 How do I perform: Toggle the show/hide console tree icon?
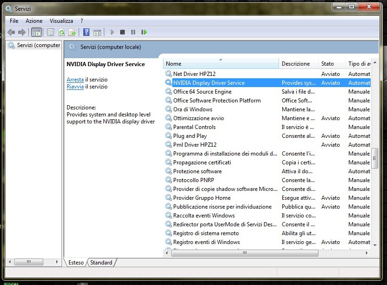[x=36, y=32]
